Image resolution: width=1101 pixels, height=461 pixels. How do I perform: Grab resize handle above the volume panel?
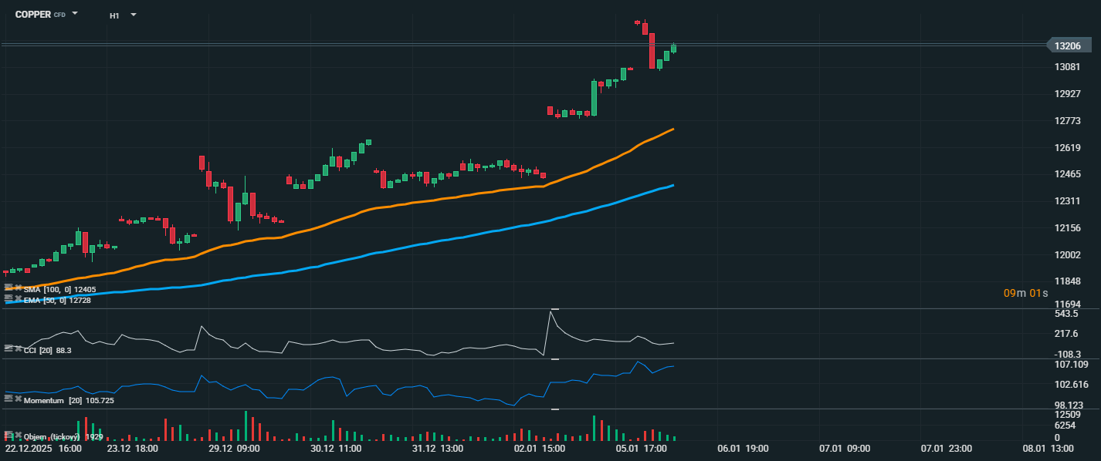click(x=554, y=409)
